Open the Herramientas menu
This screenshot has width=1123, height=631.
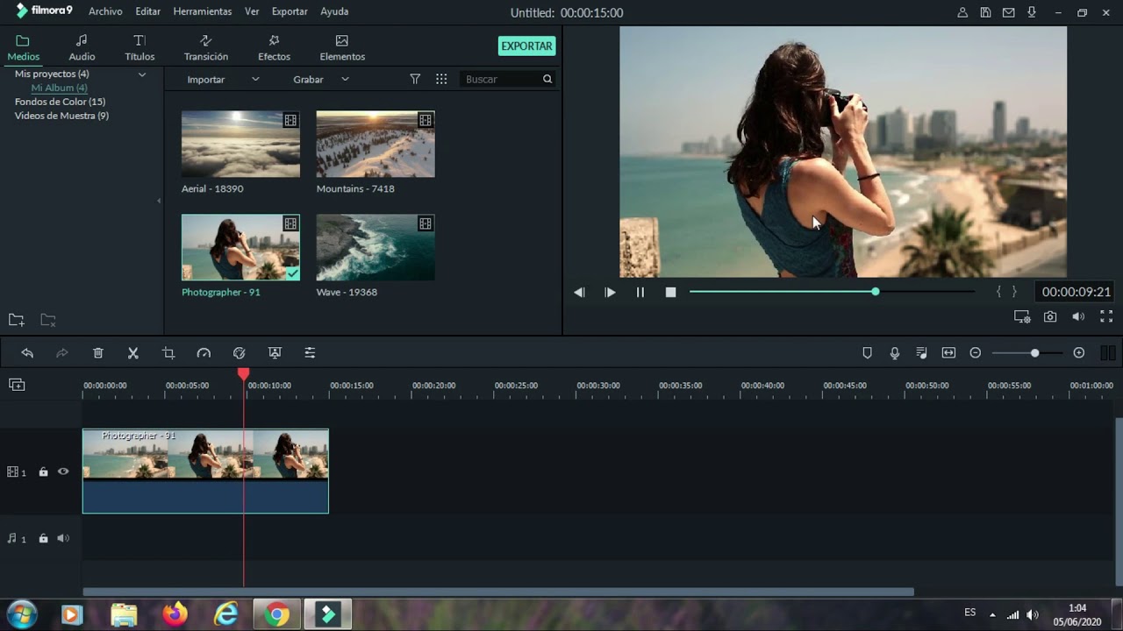coord(203,11)
